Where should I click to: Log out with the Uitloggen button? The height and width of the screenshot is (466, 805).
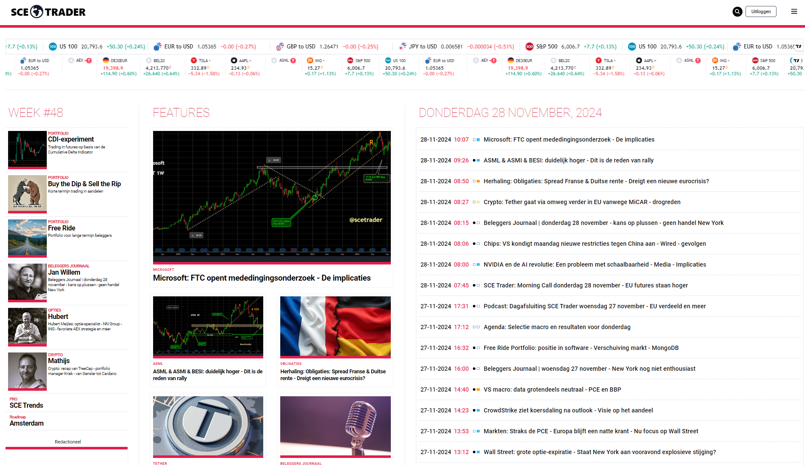pos(761,11)
